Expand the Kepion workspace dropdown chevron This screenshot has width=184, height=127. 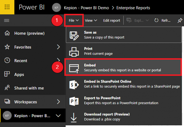pyautogui.click(x=58, y=116)
